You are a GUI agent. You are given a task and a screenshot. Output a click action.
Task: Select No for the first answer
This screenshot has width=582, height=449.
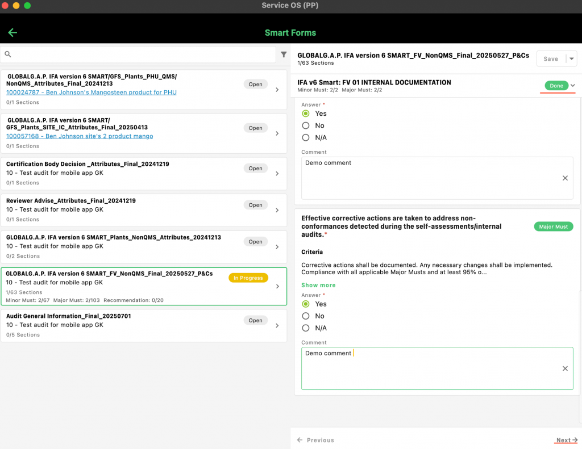tap(306, 125)
